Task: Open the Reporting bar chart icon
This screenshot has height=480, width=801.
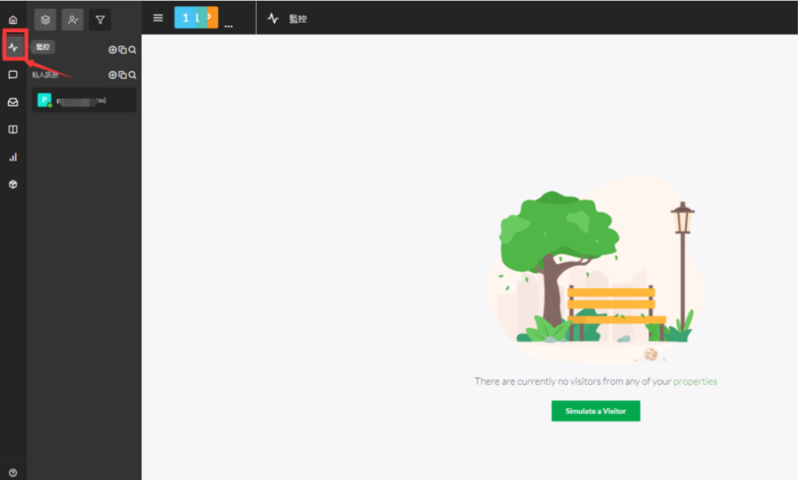Action: 13,157
